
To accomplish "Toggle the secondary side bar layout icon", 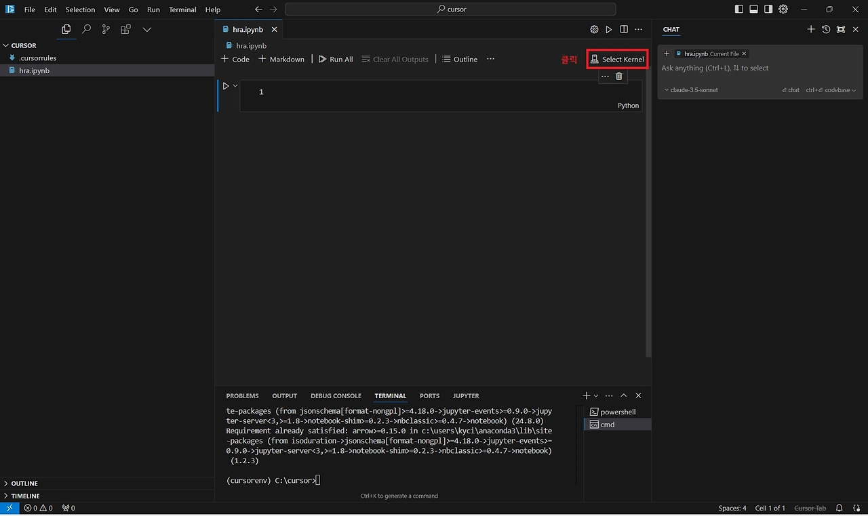I will [x=768, y=9].
